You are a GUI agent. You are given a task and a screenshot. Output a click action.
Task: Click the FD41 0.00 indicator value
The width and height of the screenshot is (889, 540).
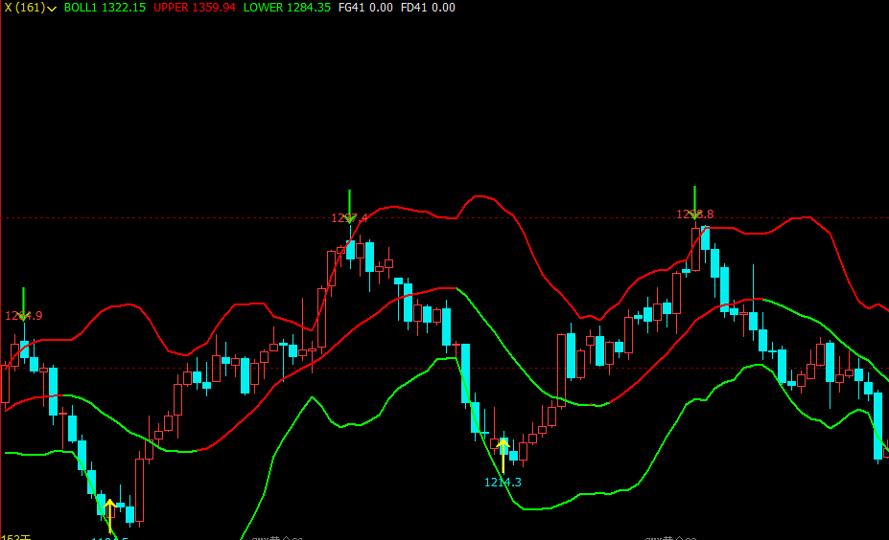pos(428,8)
